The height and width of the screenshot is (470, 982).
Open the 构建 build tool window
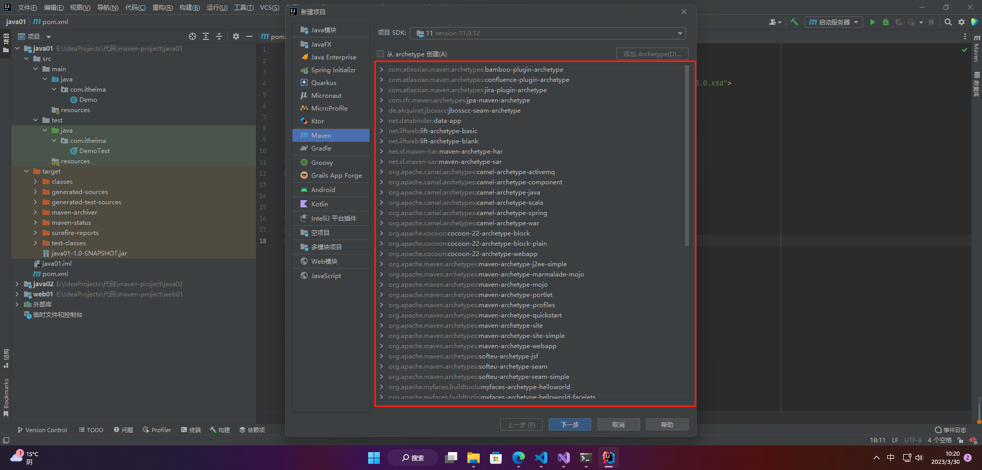point(220,430)
